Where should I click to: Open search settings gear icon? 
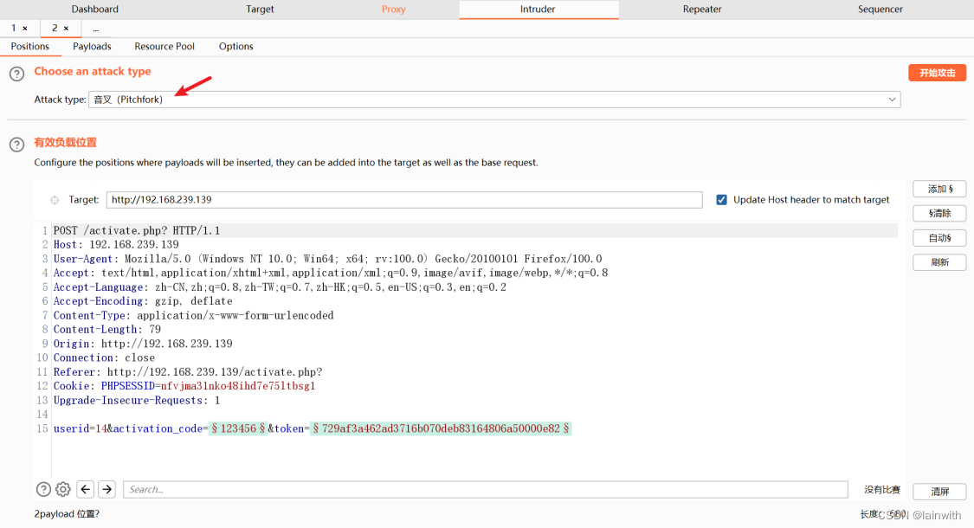(x=62, y=490)
